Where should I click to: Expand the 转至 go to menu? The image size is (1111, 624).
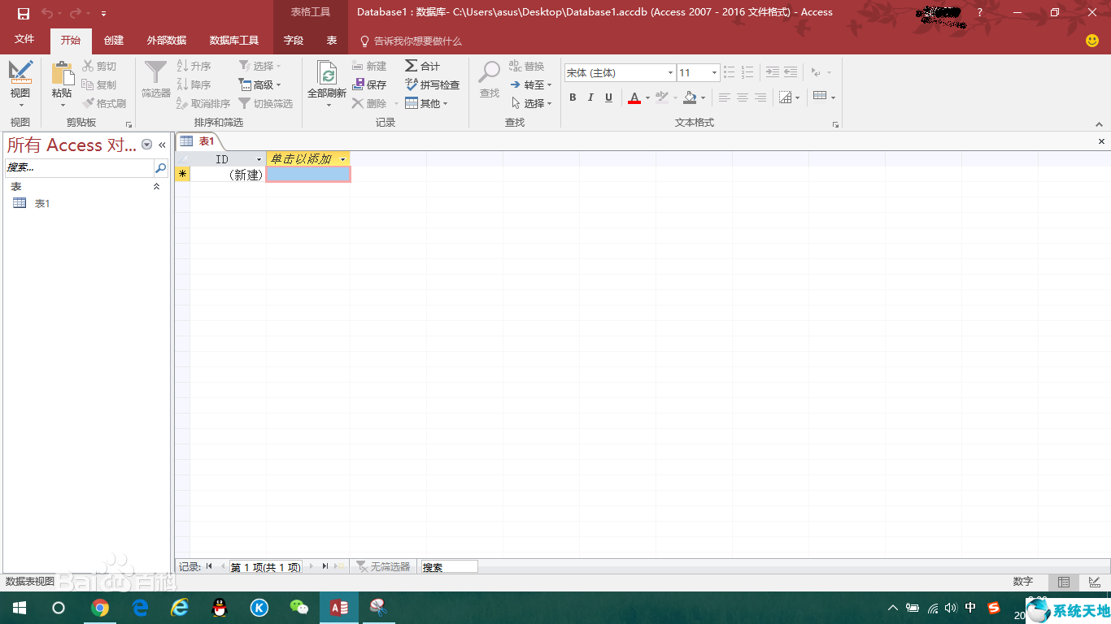(x=531, y=84)
